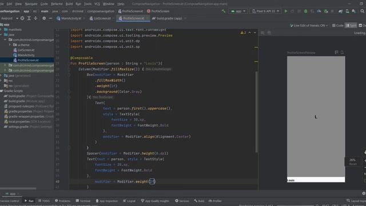Expand the res folder
The height and width of the screenshot is (206, 366).
(x=1, y=81)
